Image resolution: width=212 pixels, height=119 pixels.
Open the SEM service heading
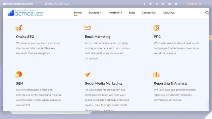[x=20, y=84]
